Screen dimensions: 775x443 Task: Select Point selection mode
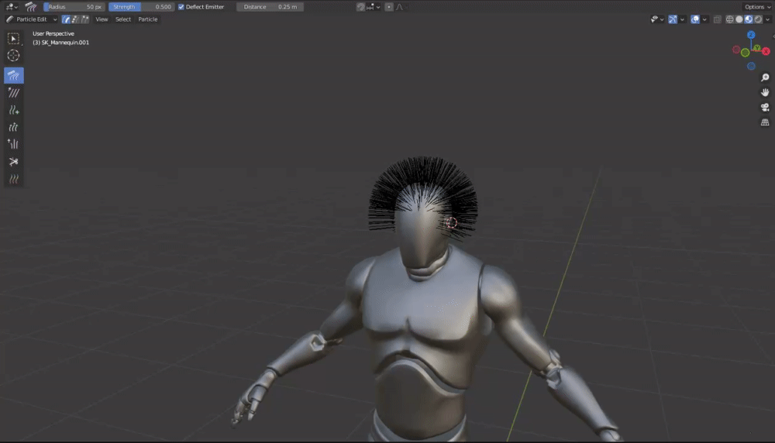[75, 19]
